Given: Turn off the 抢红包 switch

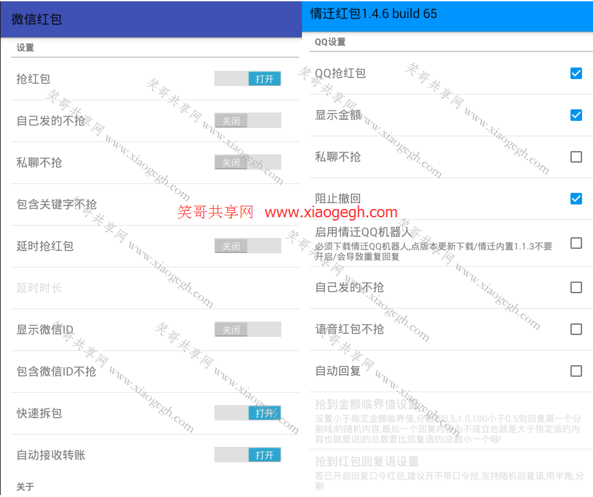Looking at the screenshot, I should click(x=248, y=78).
